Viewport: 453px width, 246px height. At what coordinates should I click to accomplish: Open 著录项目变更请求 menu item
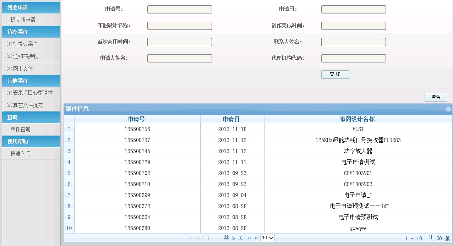(x=29, y=93)
